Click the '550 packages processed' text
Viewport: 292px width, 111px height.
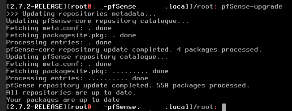click(x=203, y=85)
